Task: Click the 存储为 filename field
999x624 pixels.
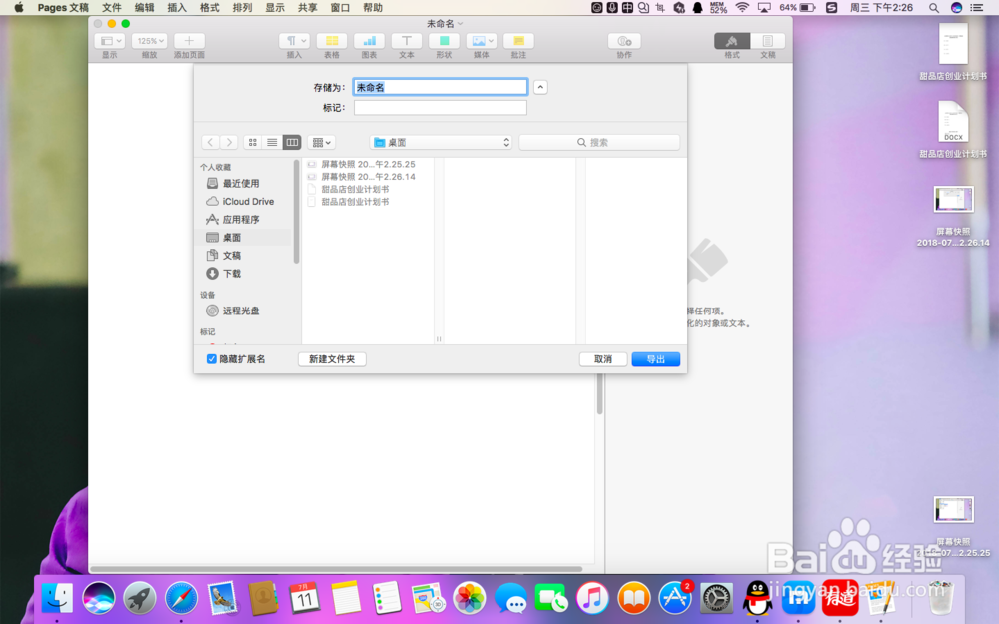Action: point(441,87)
